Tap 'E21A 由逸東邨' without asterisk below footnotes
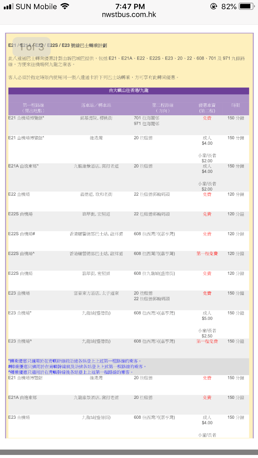This screenshot has height=458, width=258. click(23, 398)
